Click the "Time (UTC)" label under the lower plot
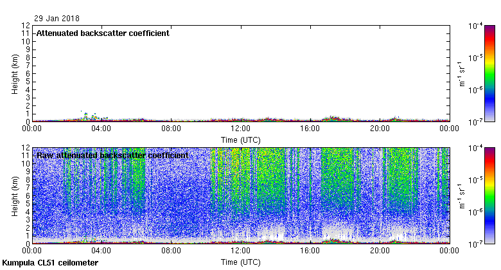The image size is (501, 270). click(x=241, y=262)
